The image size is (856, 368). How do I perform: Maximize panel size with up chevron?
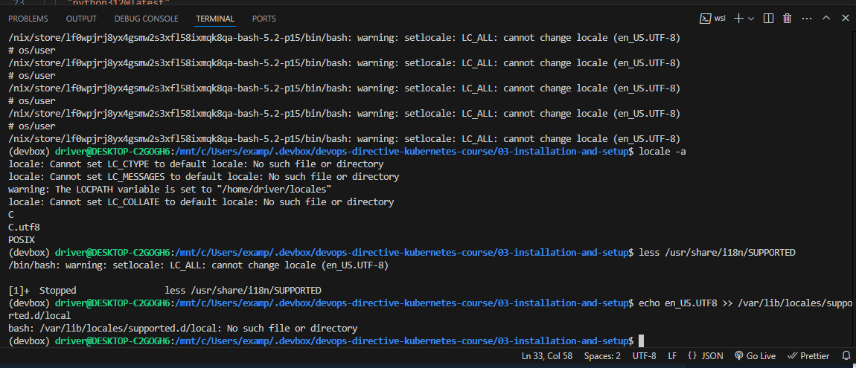(825, 19)
